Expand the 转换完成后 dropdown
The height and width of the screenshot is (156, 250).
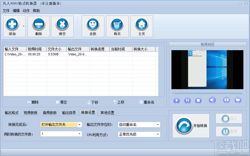click(79, 124)
